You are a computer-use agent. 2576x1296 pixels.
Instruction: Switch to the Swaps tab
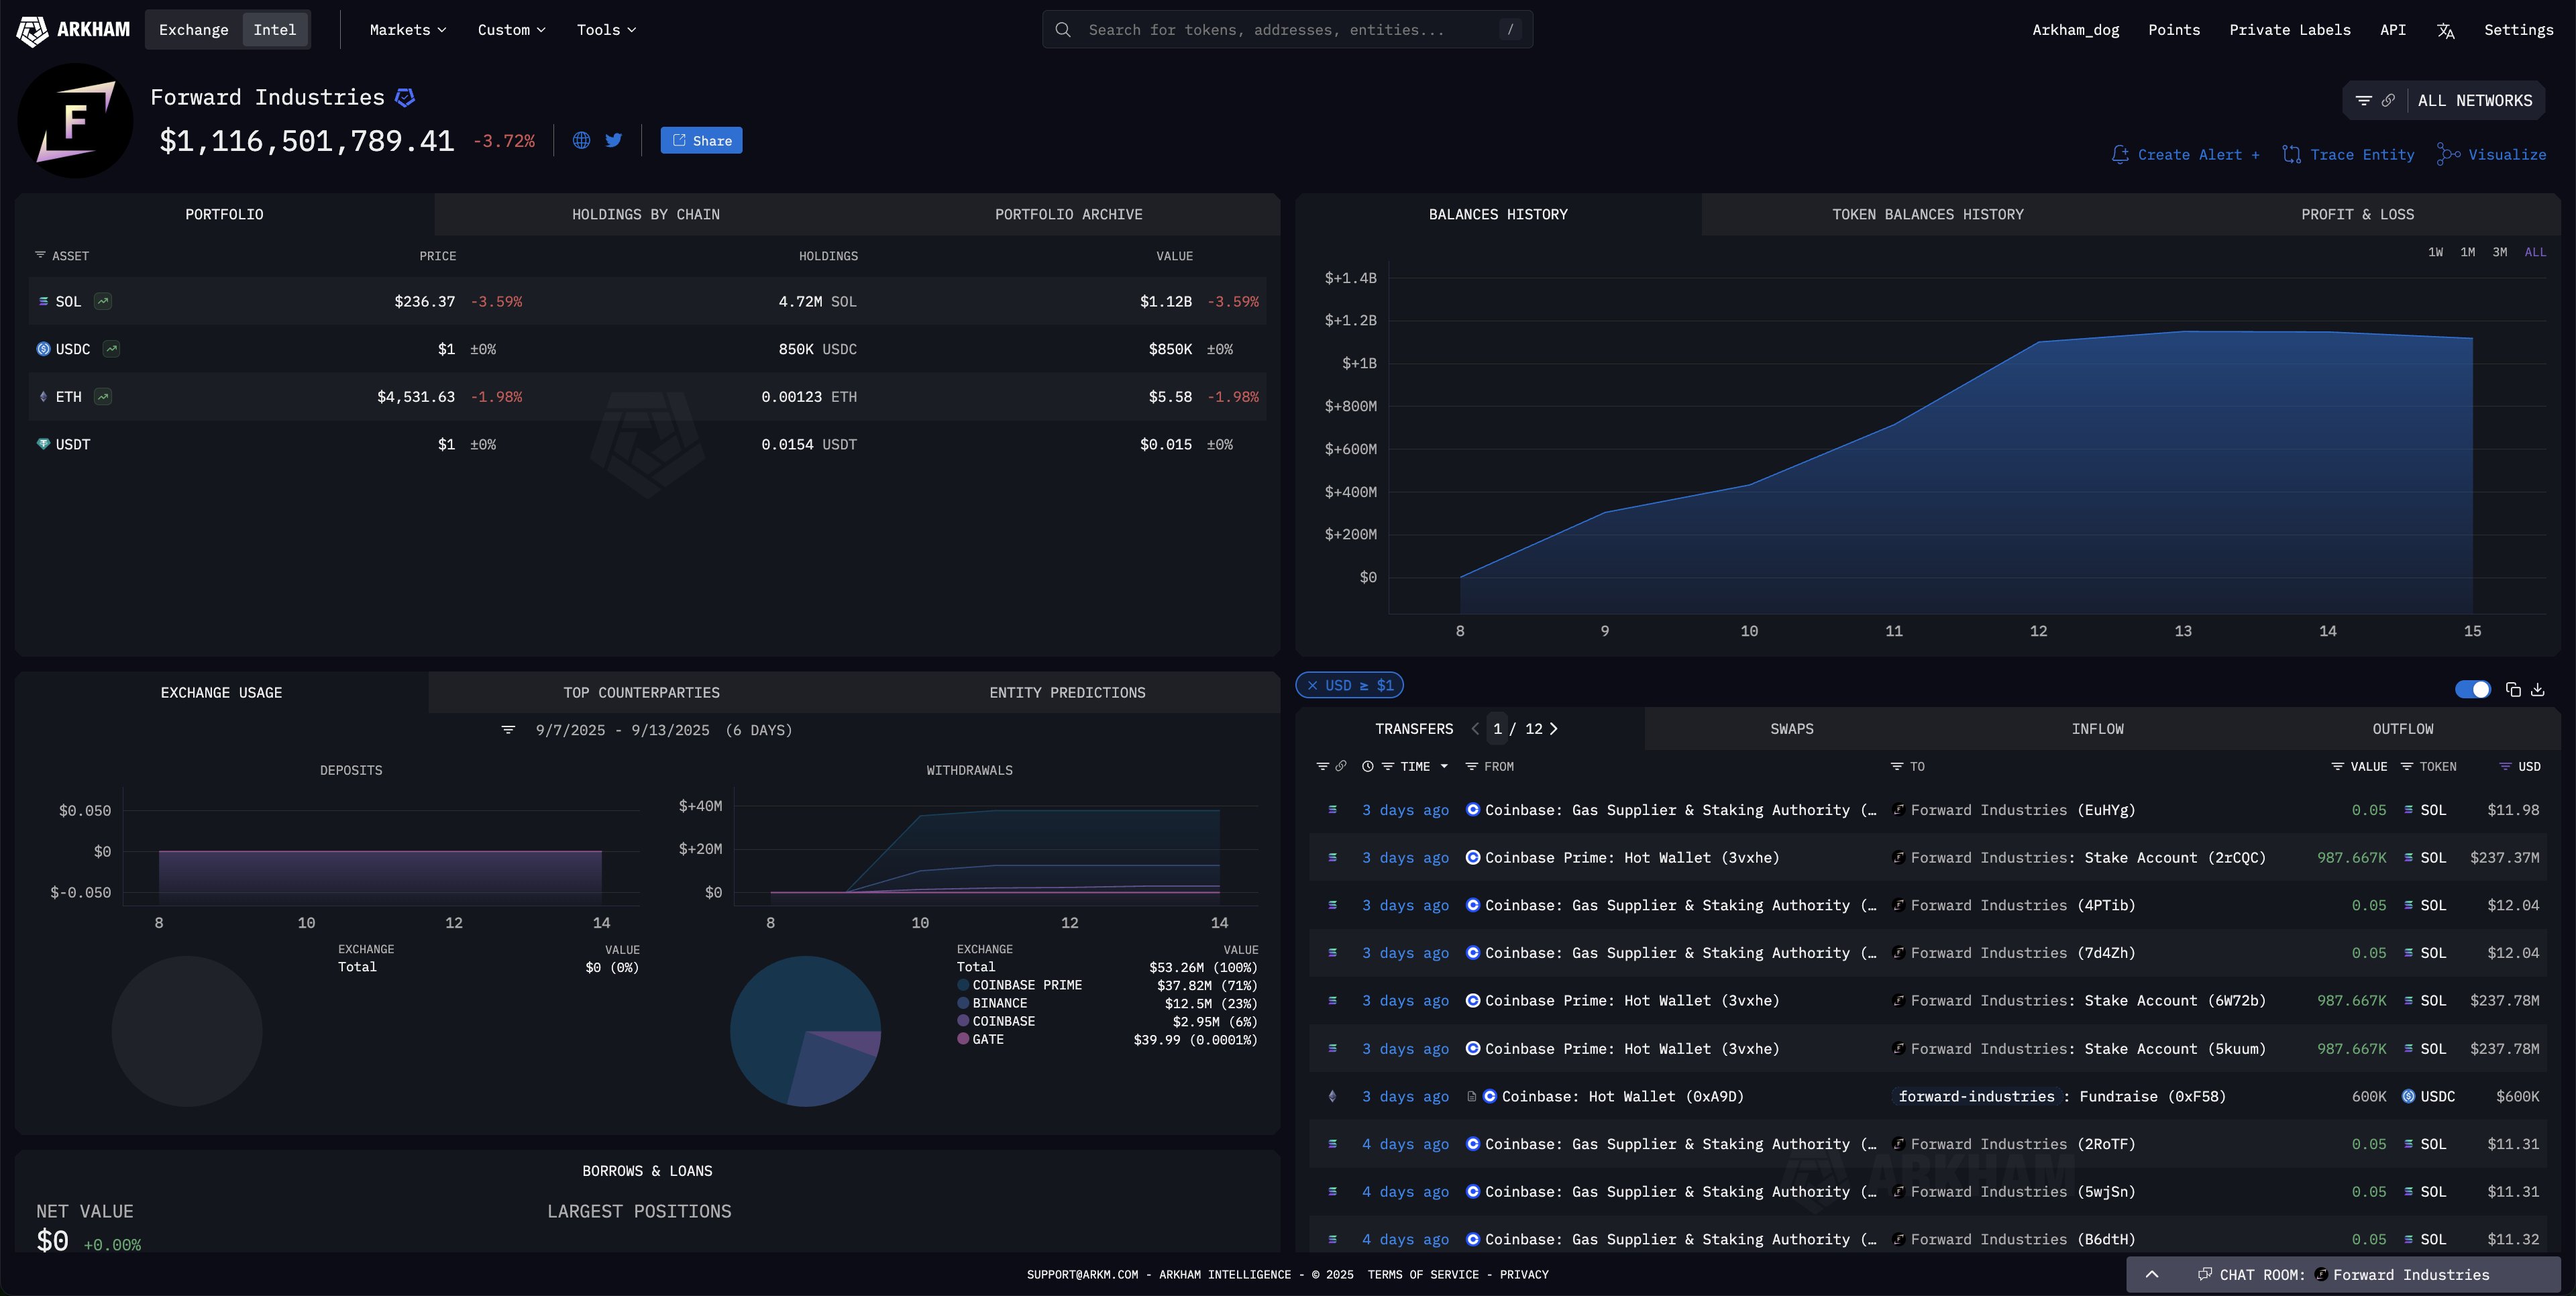(1791, 729)
